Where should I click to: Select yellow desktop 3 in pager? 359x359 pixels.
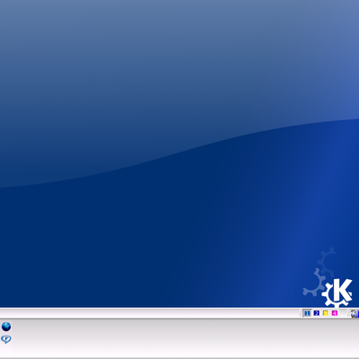pos(326,313)
